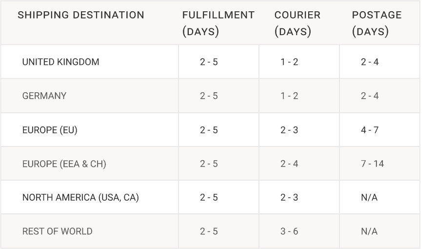
Task: Click United Kingdom postage value 2 - 4
Action: [370, 62]
